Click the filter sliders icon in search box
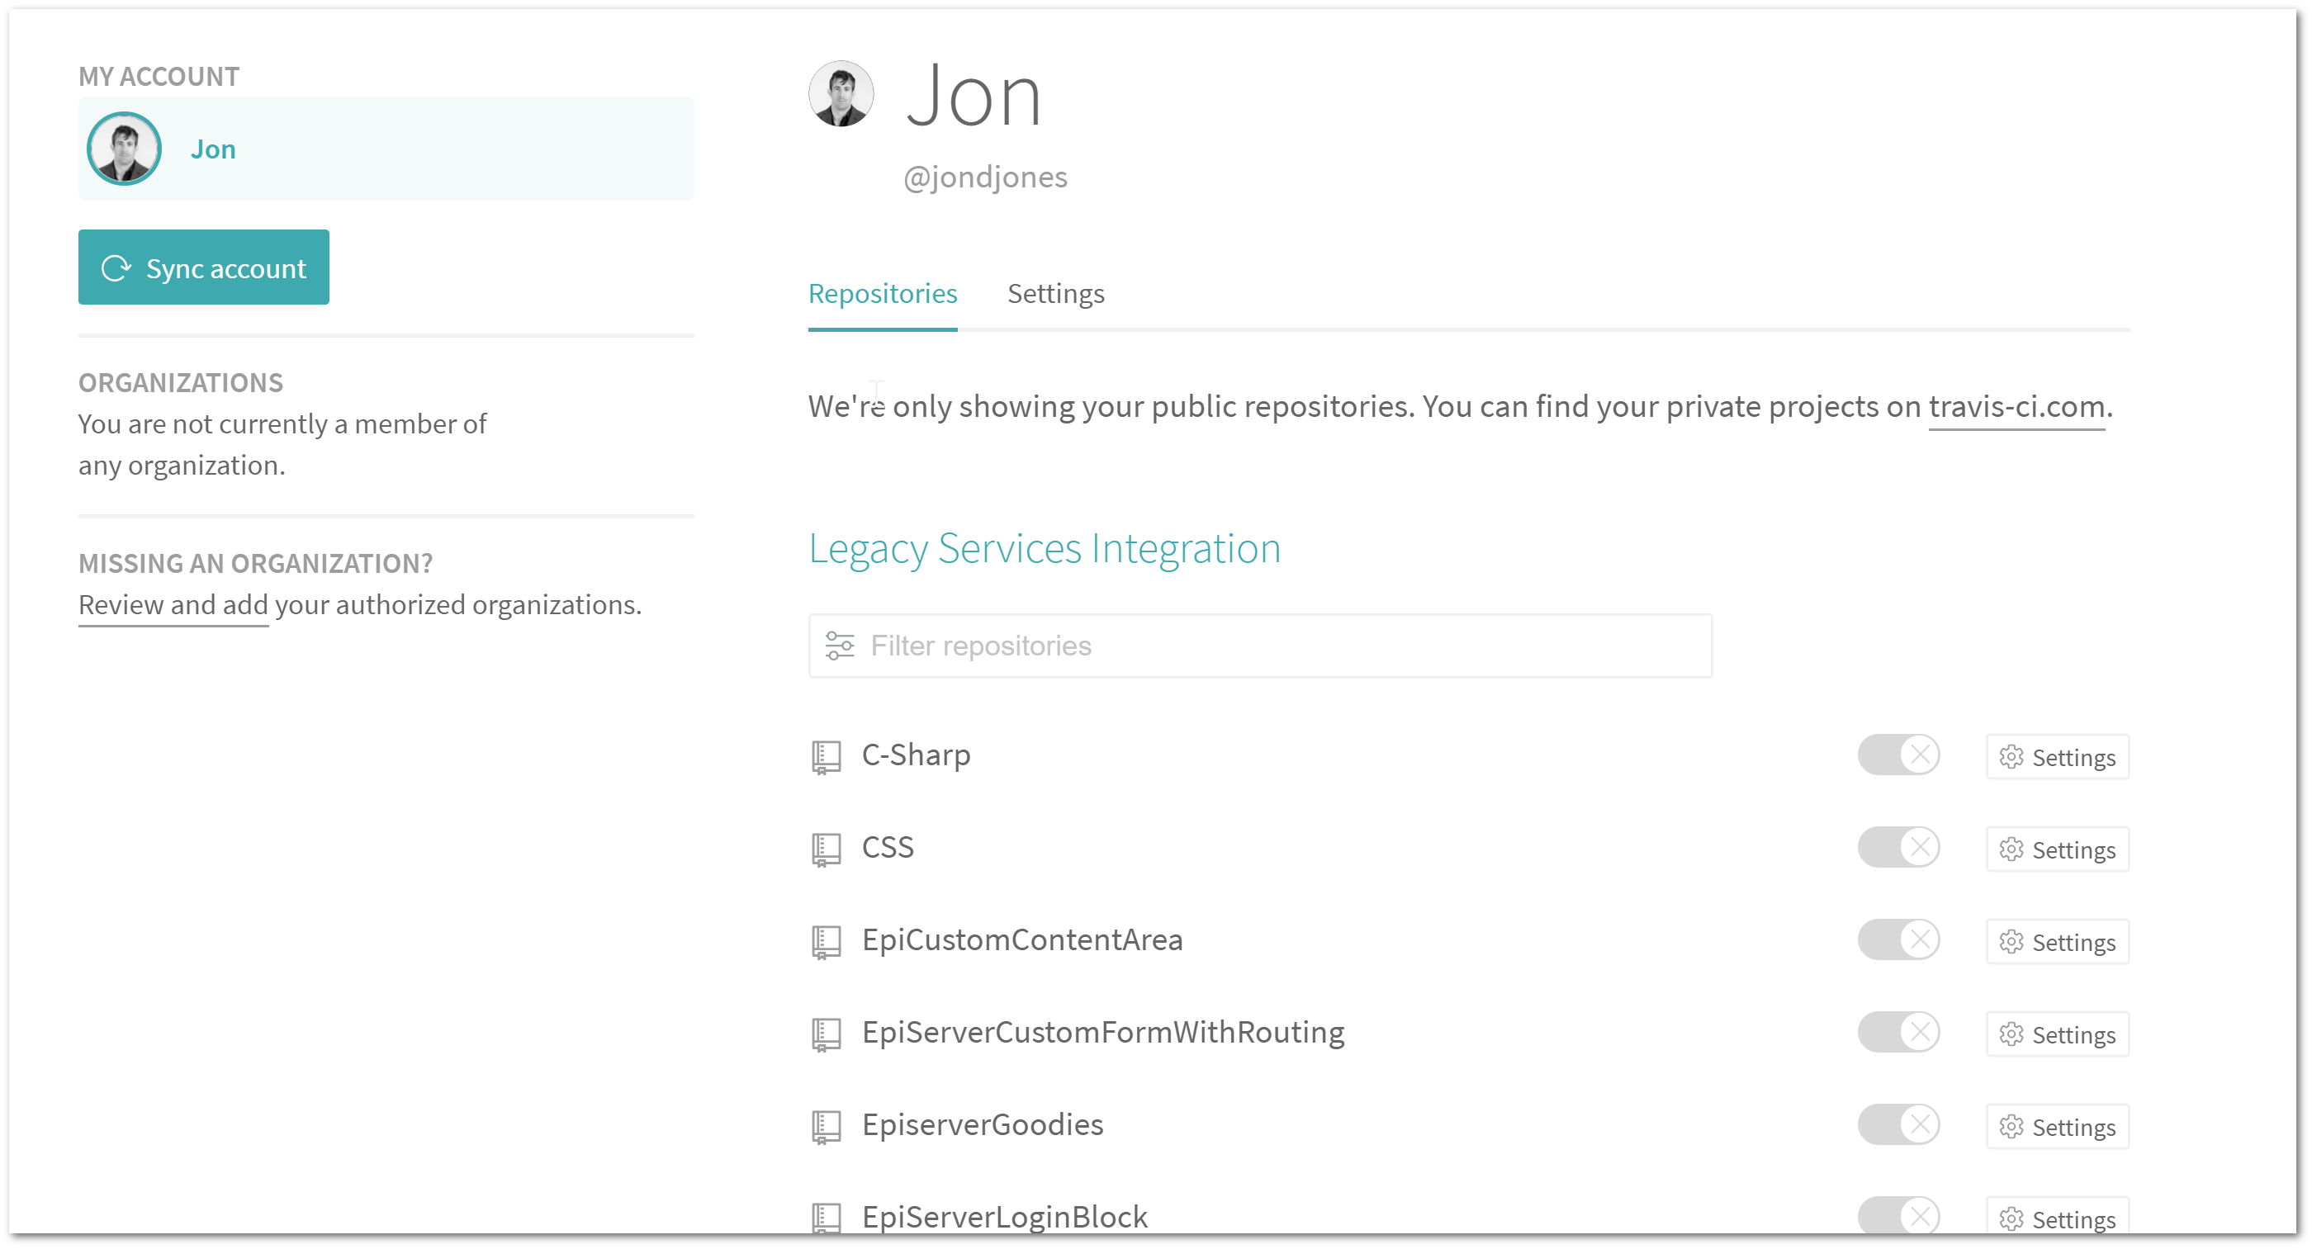The width and height of the screenshot is (2312, 1249). [839, 646]
